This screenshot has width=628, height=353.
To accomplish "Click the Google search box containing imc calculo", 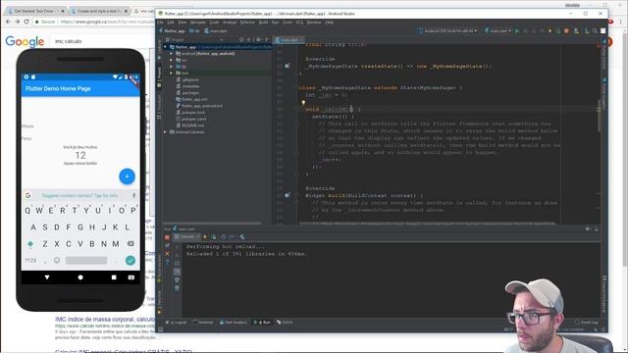I will point(102,41).
